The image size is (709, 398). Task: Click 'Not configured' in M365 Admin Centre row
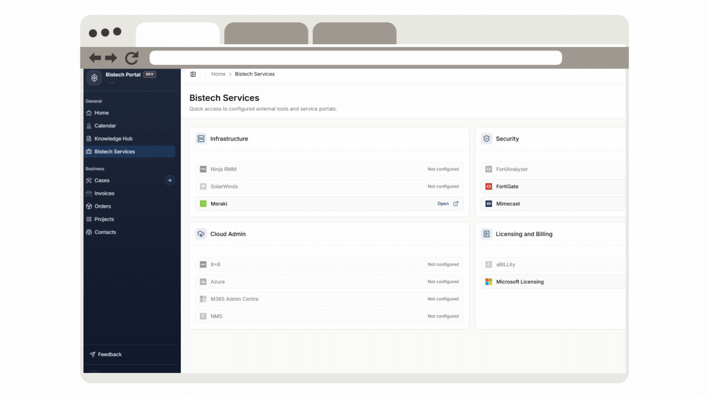443,299
